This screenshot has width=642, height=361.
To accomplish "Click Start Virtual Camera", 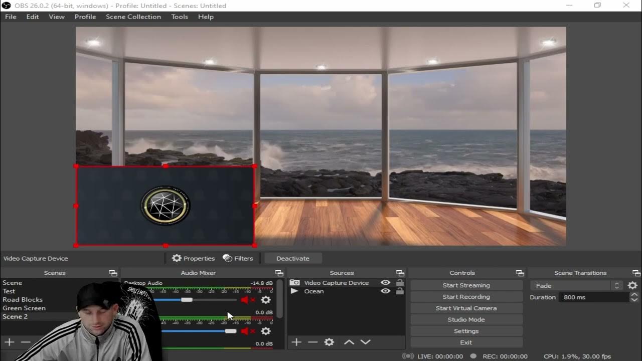I will [x=466, y=308].
